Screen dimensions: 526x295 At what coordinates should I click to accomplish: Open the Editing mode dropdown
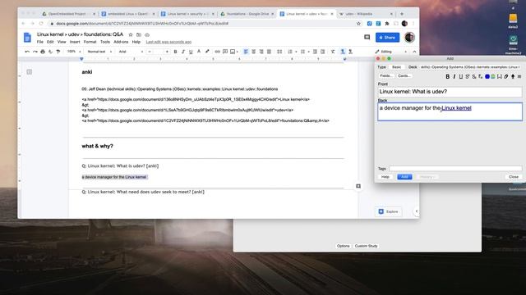(x=391, y=52)
